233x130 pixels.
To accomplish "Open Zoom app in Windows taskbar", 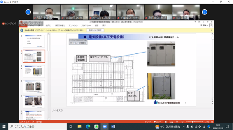I will click(x=105, y=127).
